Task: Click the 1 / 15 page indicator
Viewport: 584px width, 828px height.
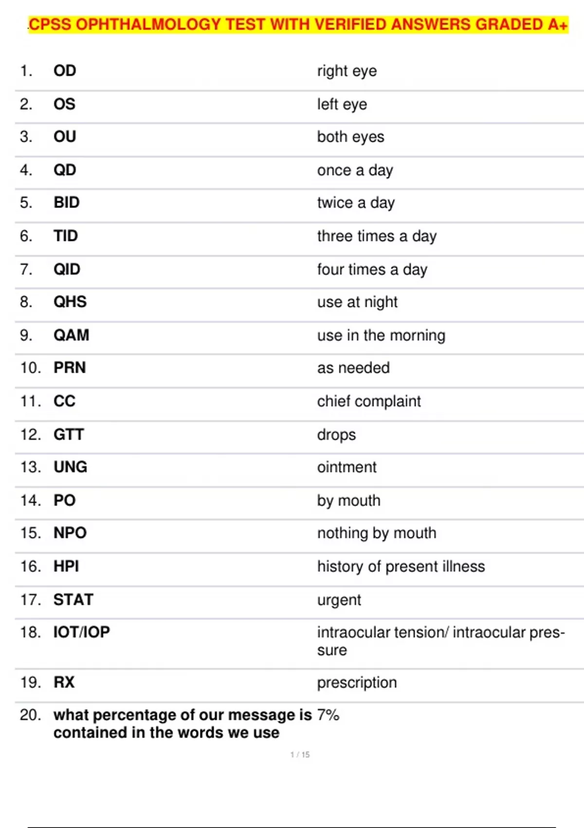Action: point(300,754)
